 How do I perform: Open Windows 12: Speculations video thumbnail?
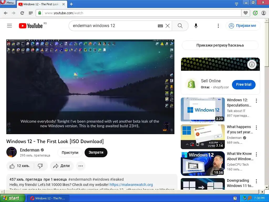[203, 110]
